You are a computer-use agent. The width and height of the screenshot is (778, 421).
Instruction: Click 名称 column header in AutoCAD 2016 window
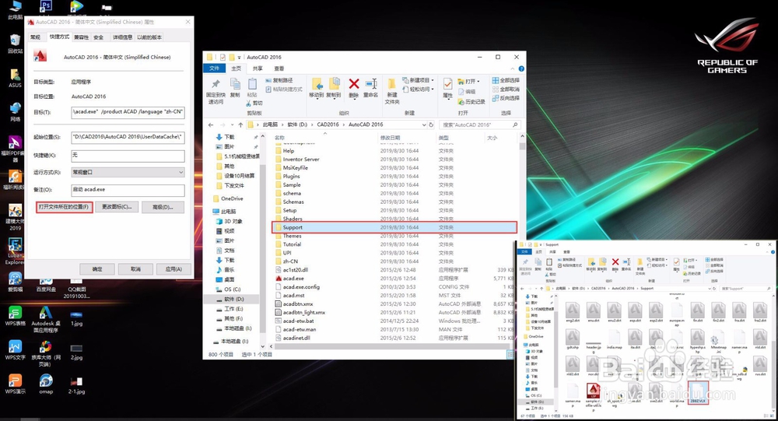pos(280,138)
